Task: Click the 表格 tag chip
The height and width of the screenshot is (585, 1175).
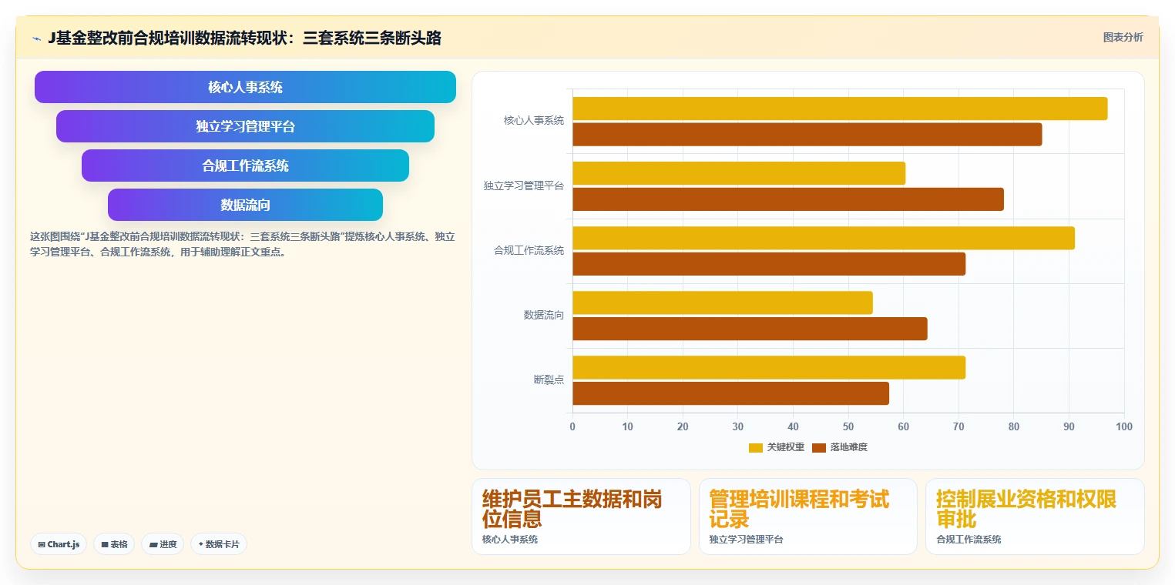Action: [114, 544]
